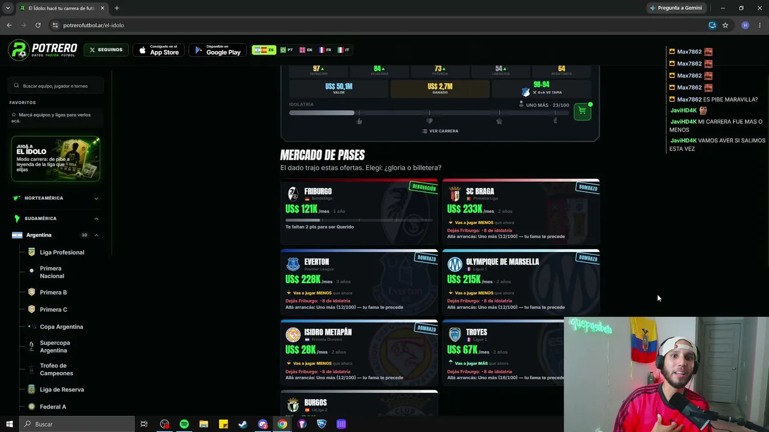Screen dimensions: 769x432
Task: Click the Friburgo club crest
Action: pos(293,193)
